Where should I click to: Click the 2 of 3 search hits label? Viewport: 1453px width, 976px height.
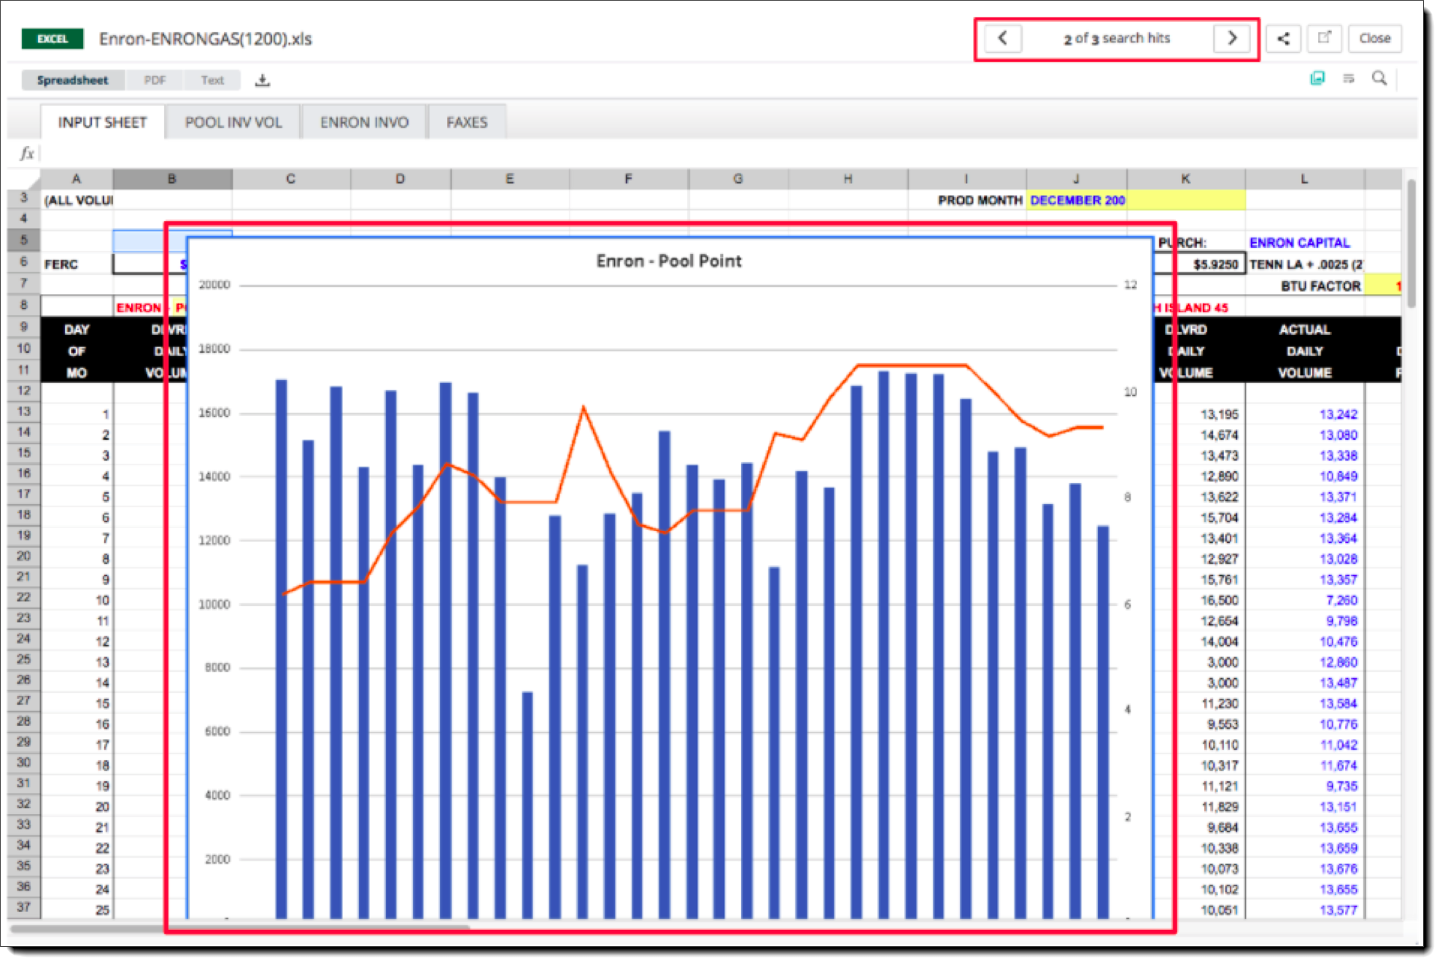pos(1117,38)
